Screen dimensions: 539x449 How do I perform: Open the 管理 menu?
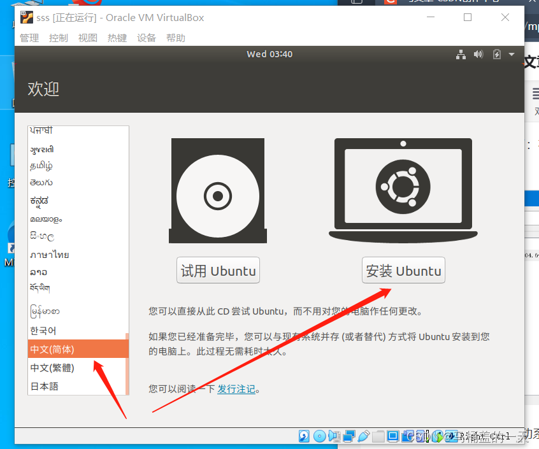click(29, 38)
